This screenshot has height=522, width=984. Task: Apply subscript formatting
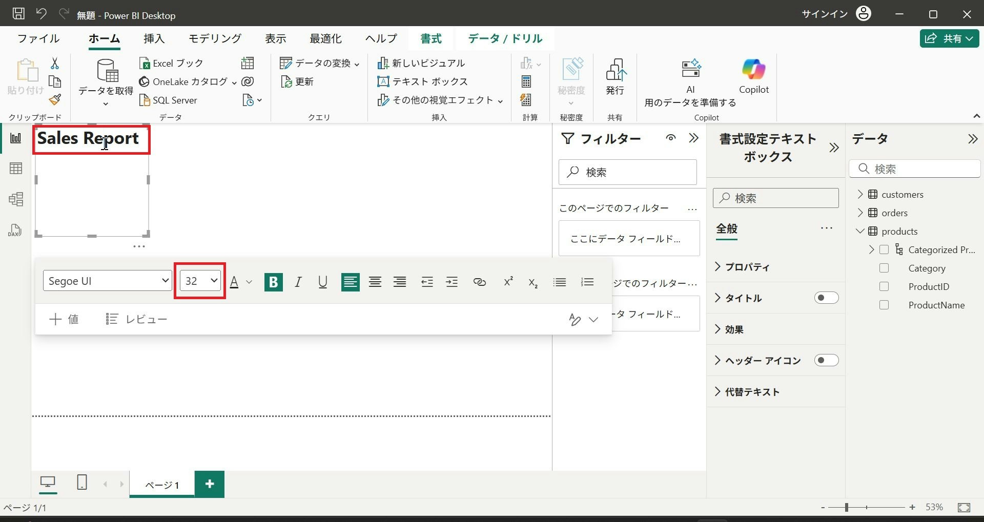point(533,282)
